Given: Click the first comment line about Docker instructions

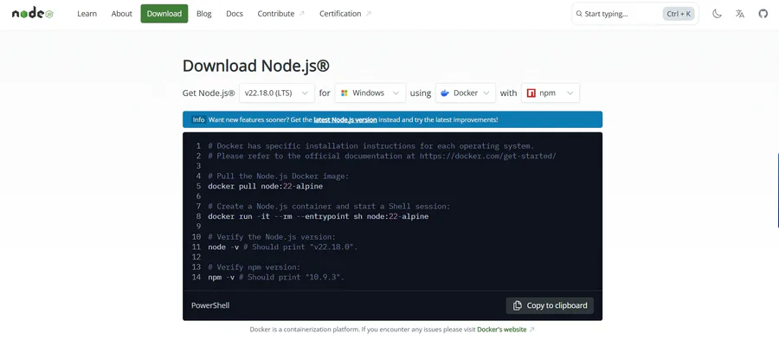Looking at the screenshot, I should pyautogui.click(x=370, y=146).
